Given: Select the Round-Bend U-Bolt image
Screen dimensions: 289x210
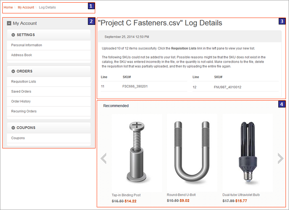Looking at the screenshot, I should pos(192,153).
